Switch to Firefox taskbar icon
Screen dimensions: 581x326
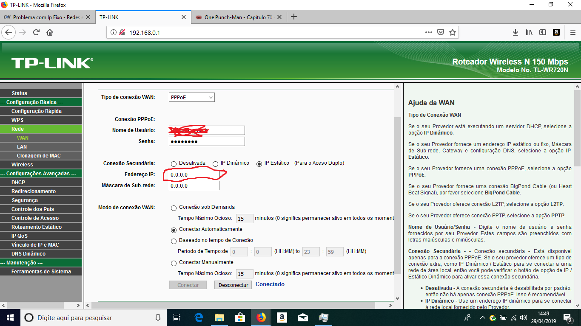(x=261, y=318)
